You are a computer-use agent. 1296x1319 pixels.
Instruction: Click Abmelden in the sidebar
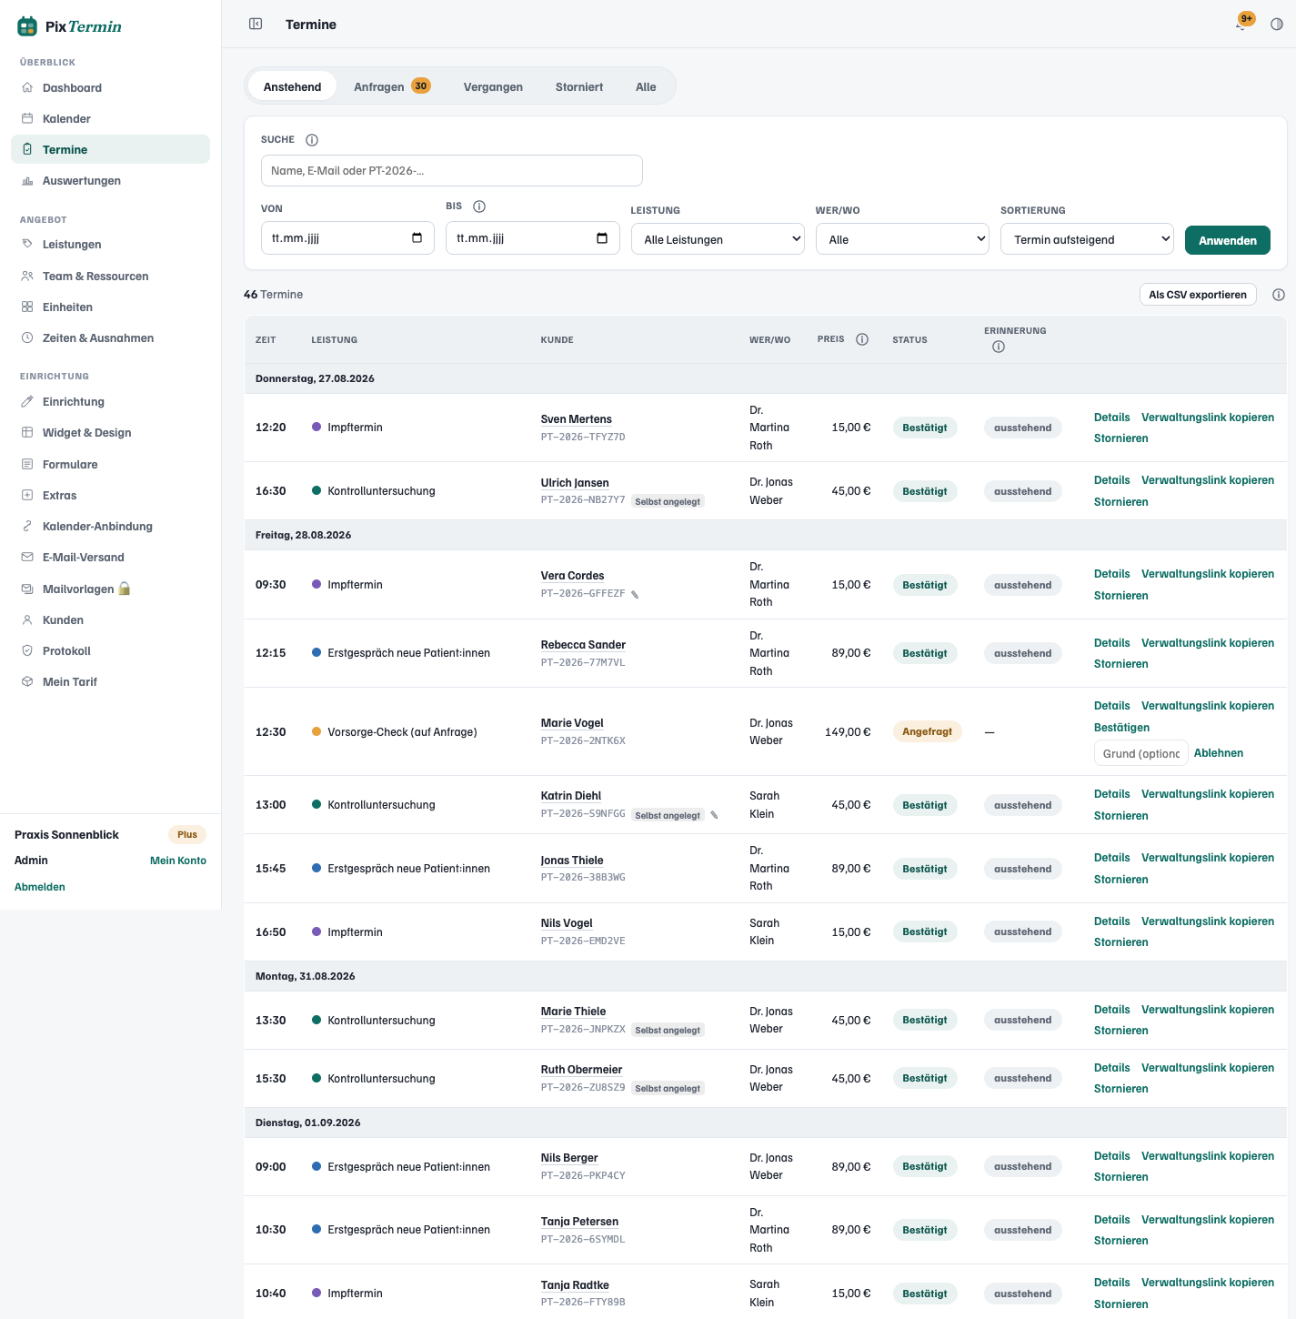(40, 887)
